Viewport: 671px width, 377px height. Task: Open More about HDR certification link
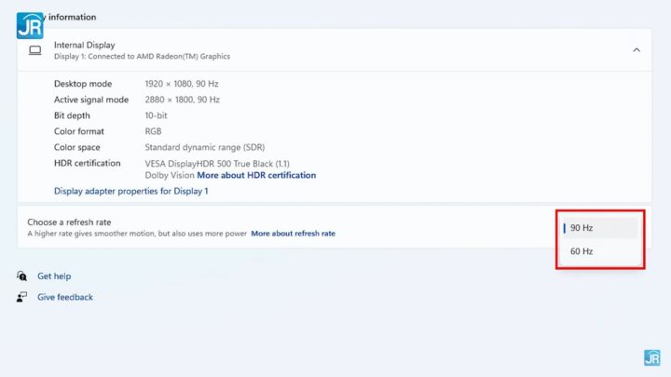pyautogui.click(x=256, y=175)
